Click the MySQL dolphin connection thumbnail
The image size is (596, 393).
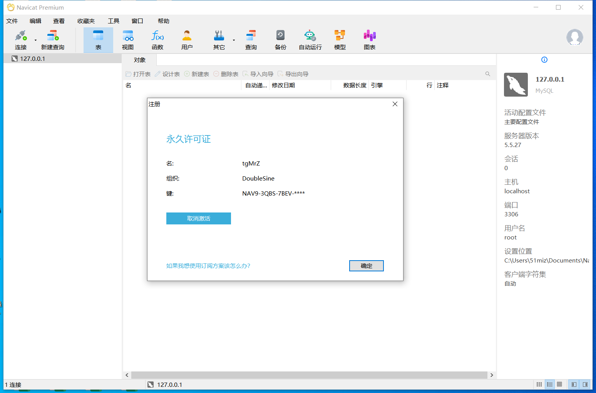click(x=516, y=85)
